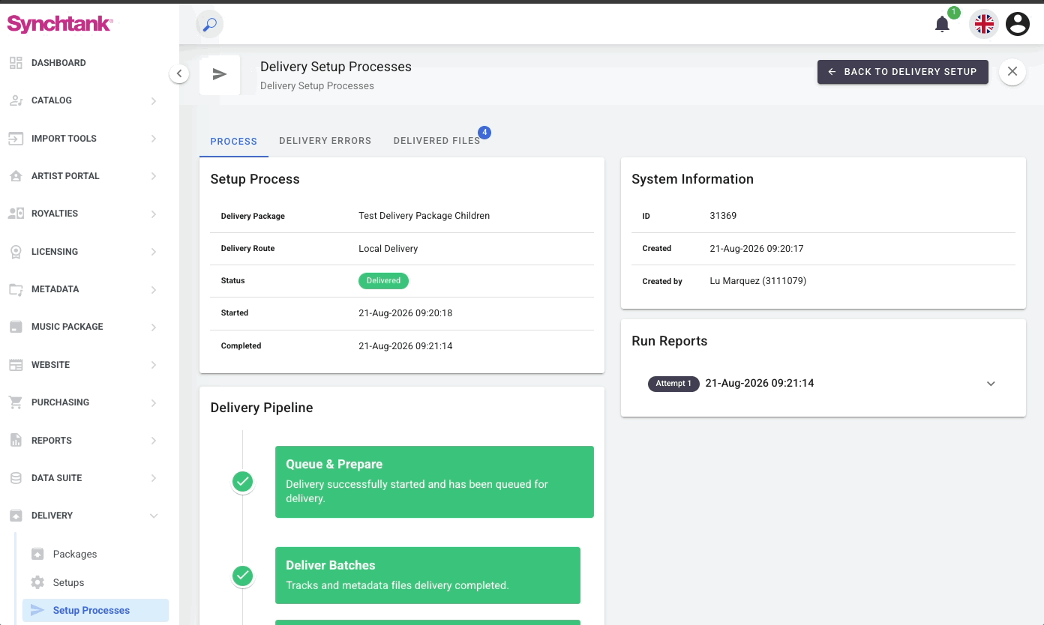Click the Queue & Prepare pipeline card
Image resolution: width=1044 pixels, height=625 pixels.
434,482
